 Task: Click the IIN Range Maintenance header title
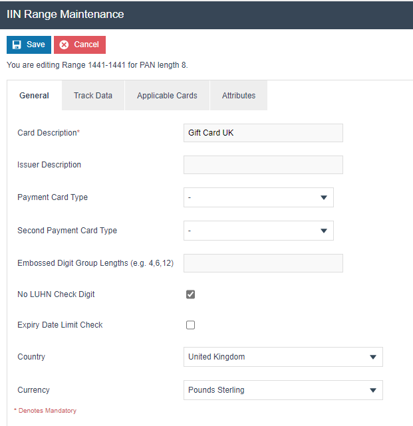[65, 14]
